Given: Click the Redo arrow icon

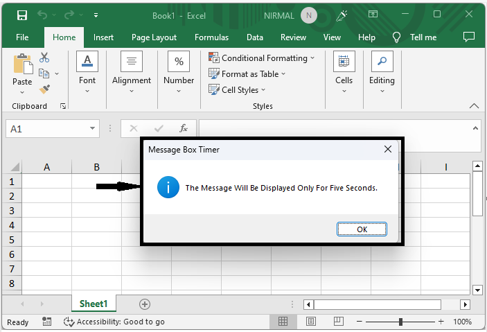Looking at the screenshot, I should click(x=69, y=15).
